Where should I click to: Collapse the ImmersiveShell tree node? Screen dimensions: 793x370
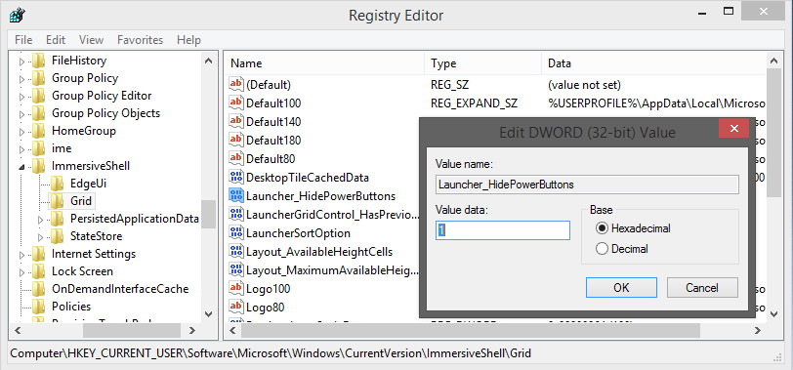[21, 167]
